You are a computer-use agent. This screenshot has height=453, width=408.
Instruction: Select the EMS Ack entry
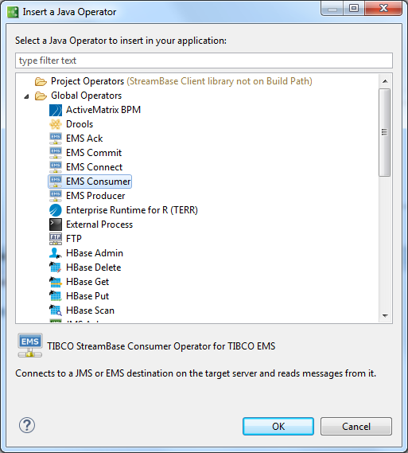pos(84,139)
